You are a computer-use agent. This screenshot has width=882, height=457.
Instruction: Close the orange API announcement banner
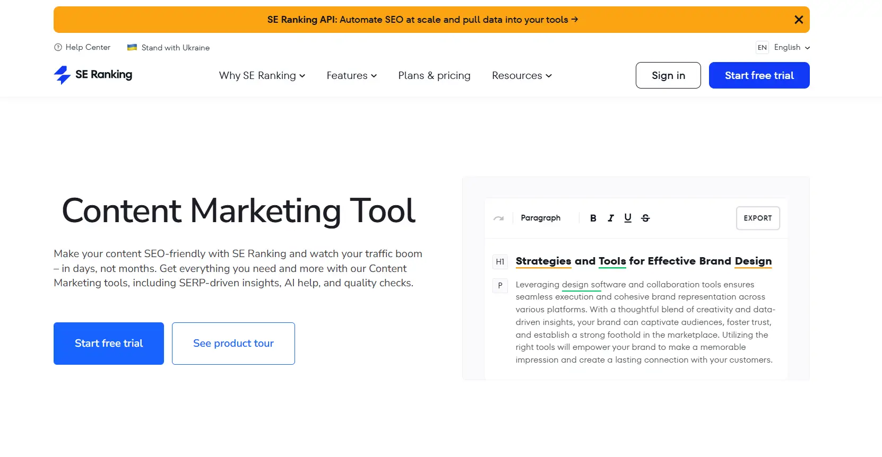click(798, 20)
